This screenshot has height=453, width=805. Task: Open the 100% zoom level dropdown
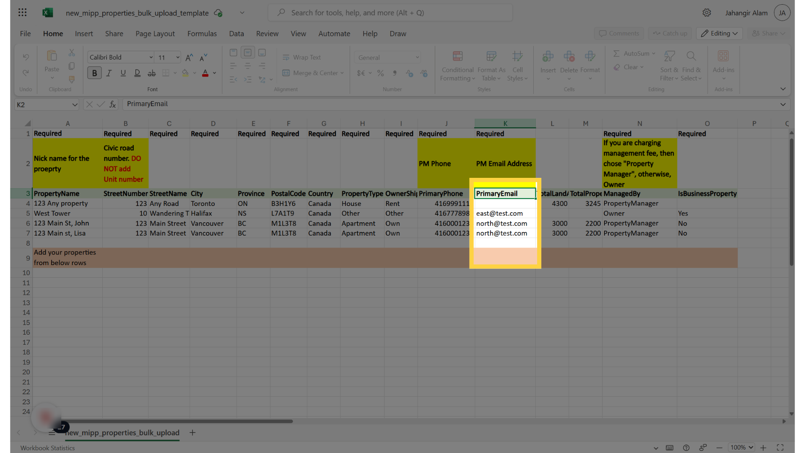[x=741, y=448]
